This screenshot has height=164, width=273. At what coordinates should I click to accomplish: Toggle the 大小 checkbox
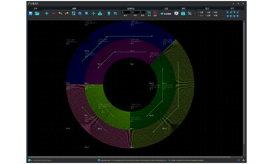(199, 15)
